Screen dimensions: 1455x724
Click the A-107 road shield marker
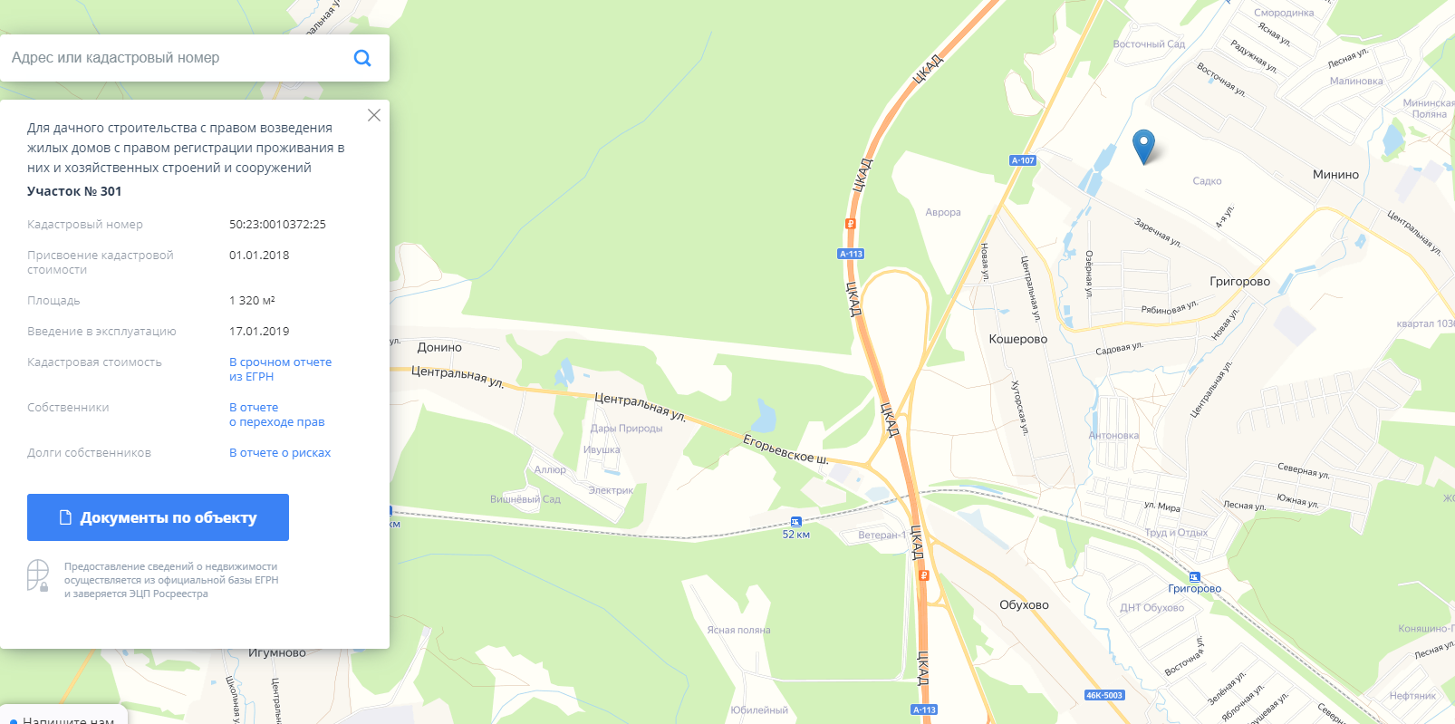tap(1023, 160)
